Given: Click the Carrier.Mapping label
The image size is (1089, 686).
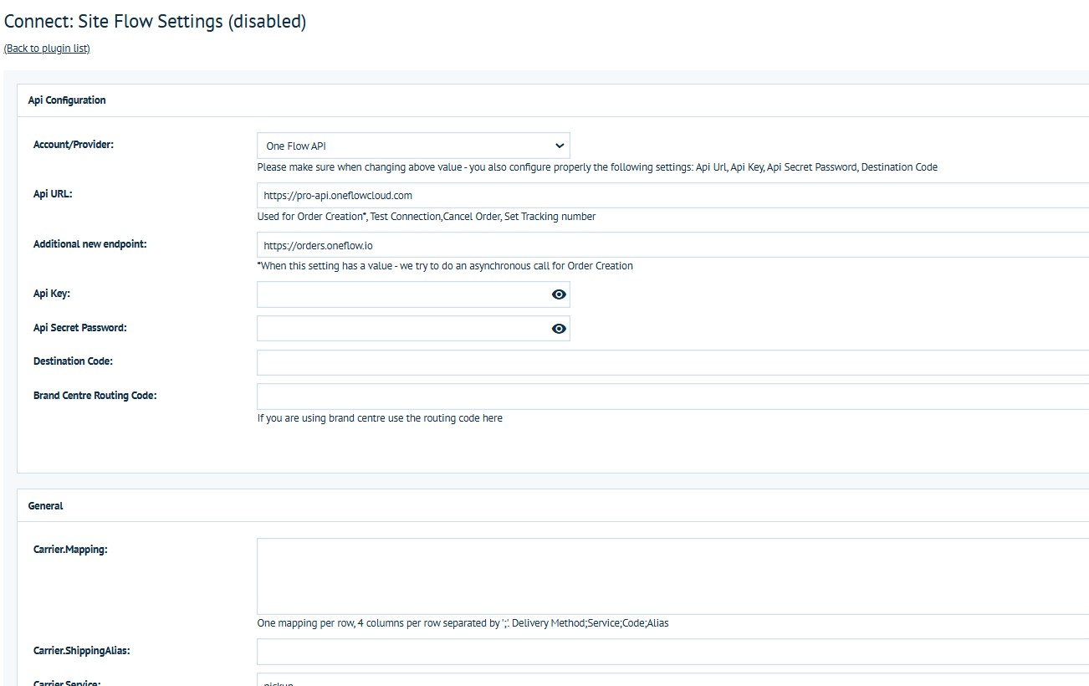Looking at the screenshot, I should coord(71,550).
